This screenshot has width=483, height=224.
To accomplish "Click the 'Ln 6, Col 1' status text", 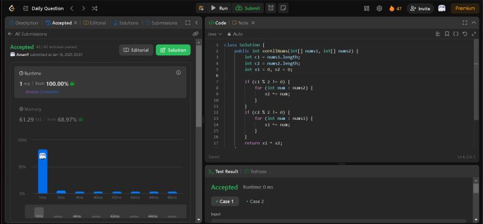I will point(466,157).
